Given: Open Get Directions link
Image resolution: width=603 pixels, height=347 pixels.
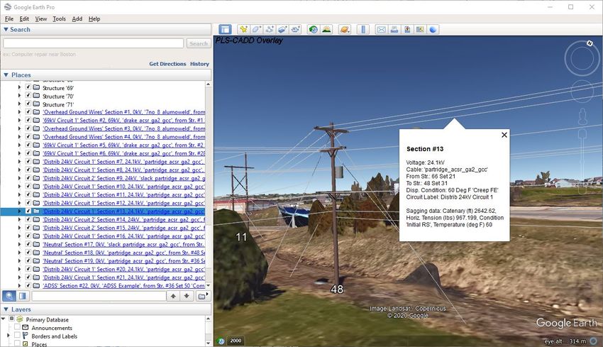Looking at the screenshot, I should [x=167, y=64].
